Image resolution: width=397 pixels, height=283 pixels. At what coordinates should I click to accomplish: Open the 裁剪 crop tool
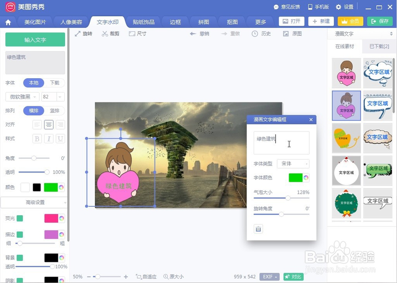point(111,34)
